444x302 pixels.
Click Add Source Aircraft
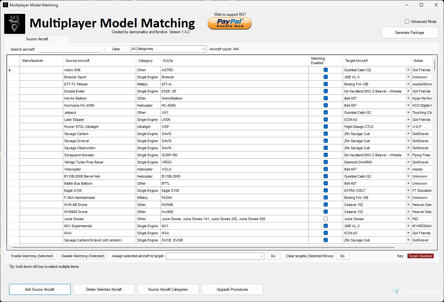[x=40, y=289]
